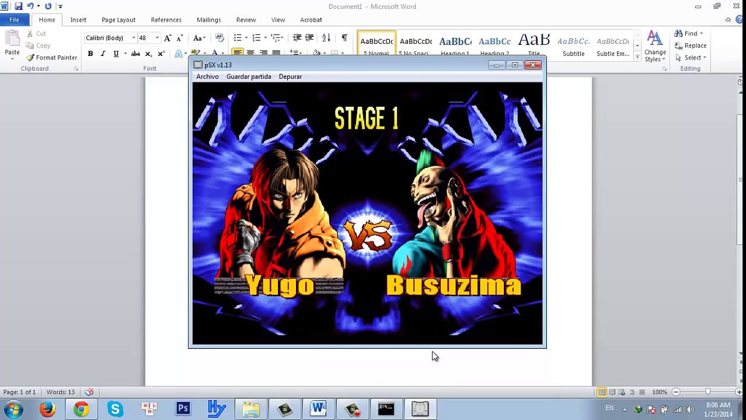Open Photoshop from the taskbar

coord(183,409)
